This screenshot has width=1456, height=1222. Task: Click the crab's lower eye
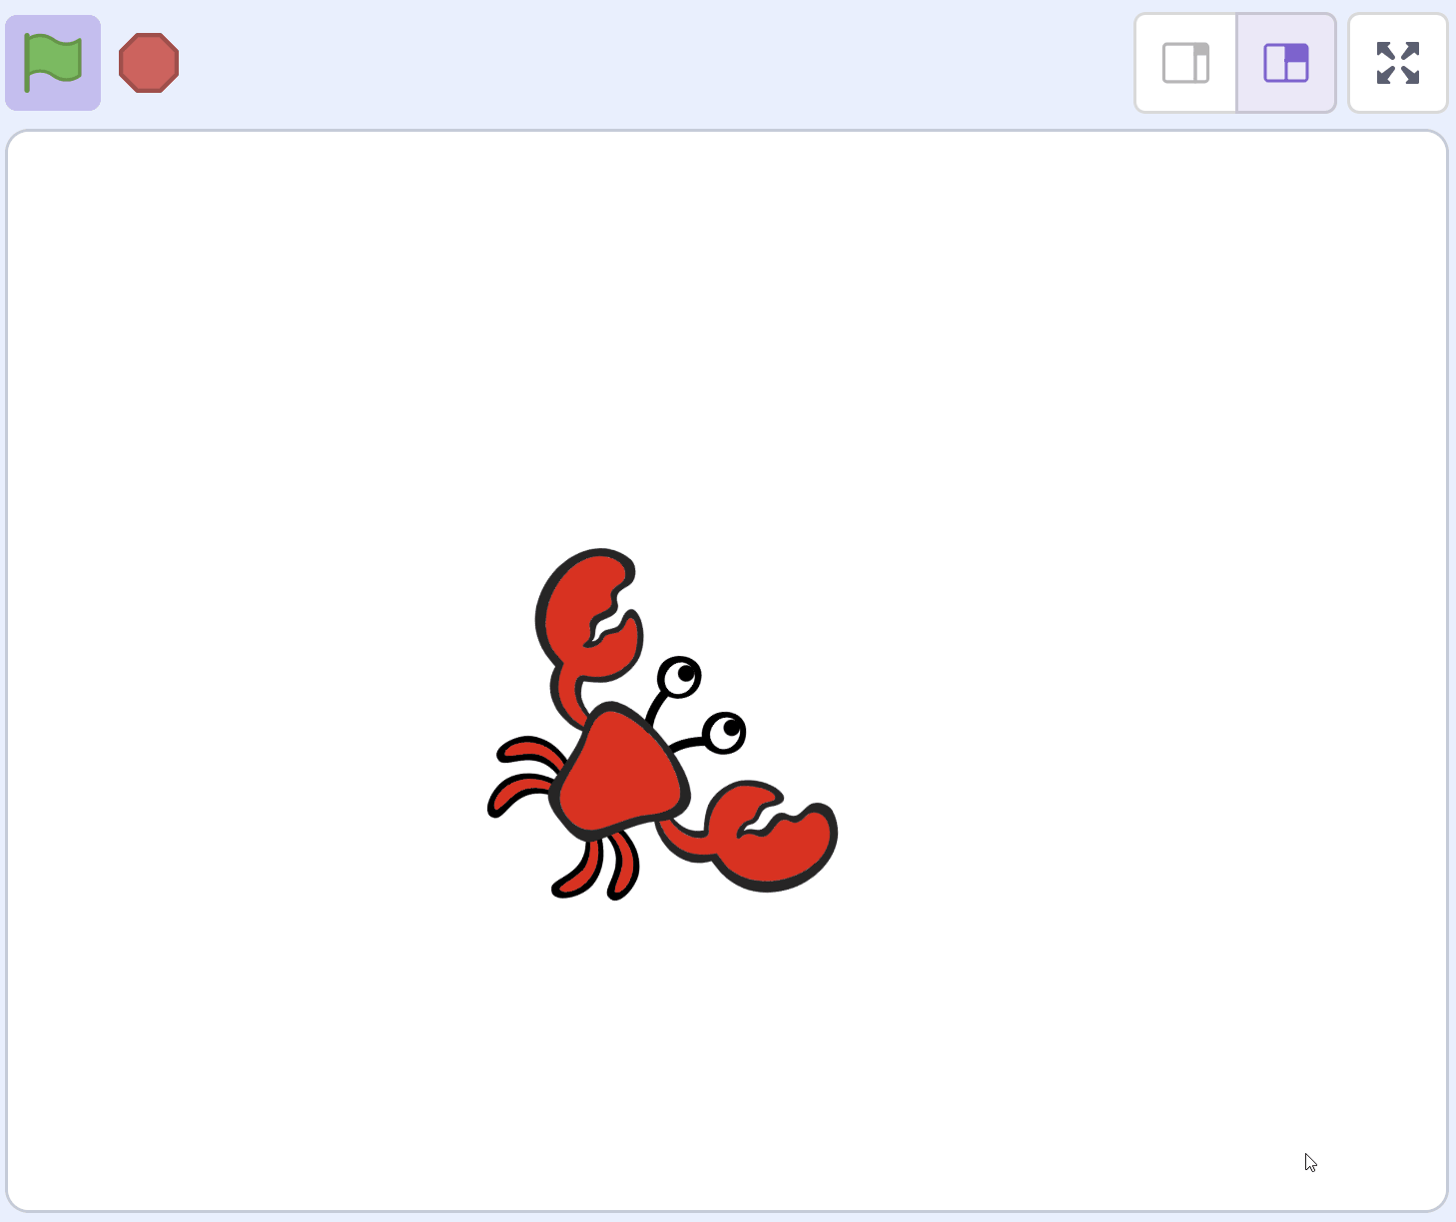(x=725, y=733)
